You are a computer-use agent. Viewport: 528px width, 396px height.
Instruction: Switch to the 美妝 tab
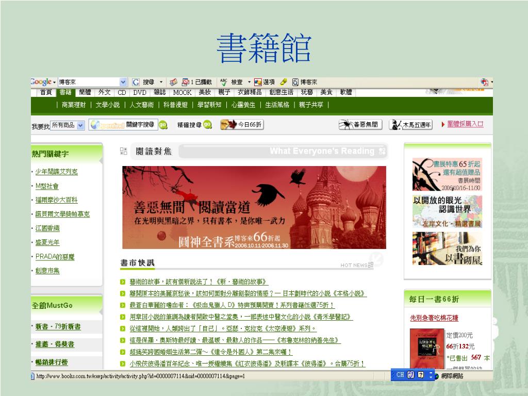(205, 93)
